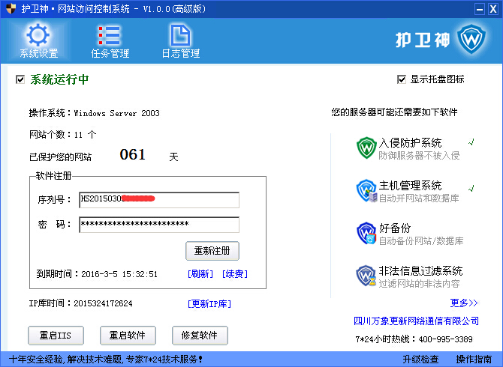503x367 pixels.
Task: Click the 061 protected days counter
Action: point(132,155)
